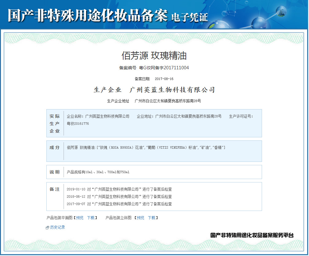Click the banner title 国产非特殊用途化妆品备案

coord(88,15)
